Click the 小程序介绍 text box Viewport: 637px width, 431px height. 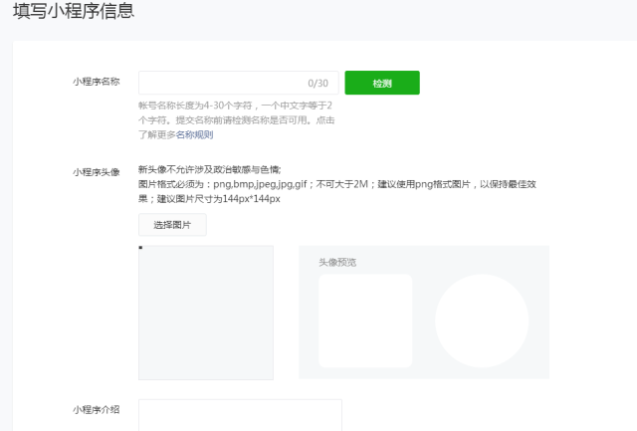[240, 415]
